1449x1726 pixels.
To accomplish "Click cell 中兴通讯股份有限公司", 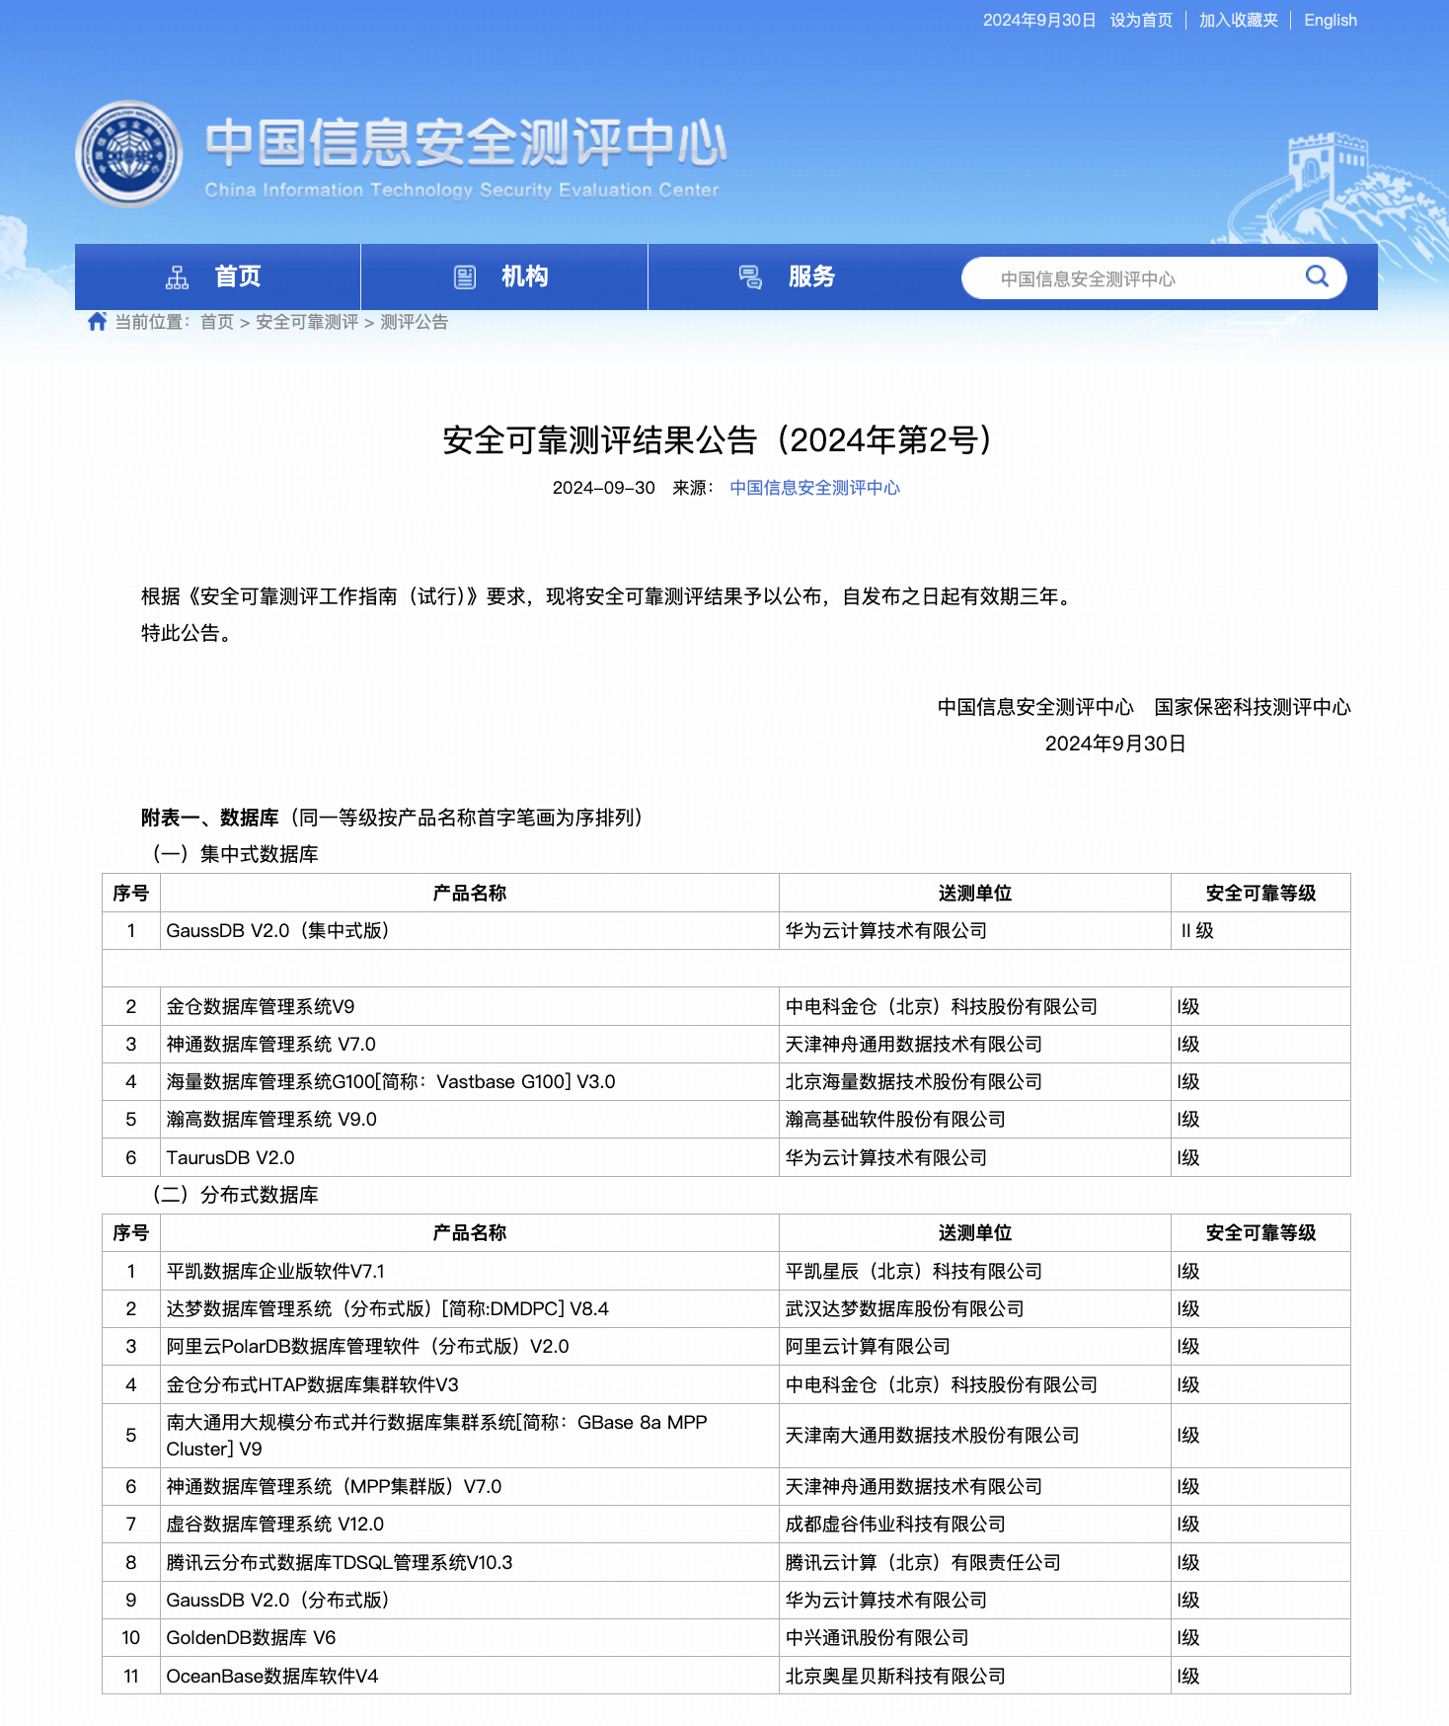I will tap(975, 1638).
